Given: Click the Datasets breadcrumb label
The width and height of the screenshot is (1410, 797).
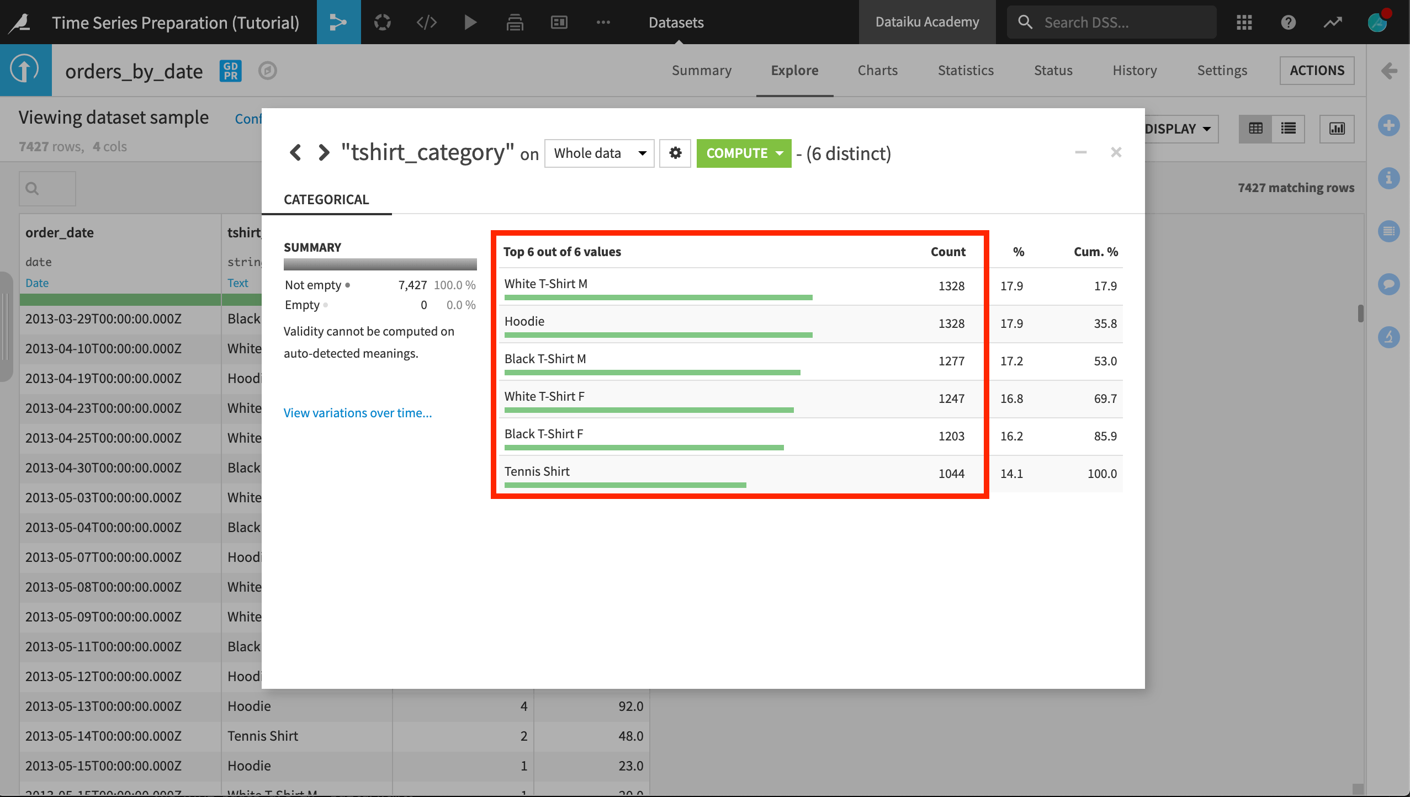Looking at the screenshot, I should 676,23.
